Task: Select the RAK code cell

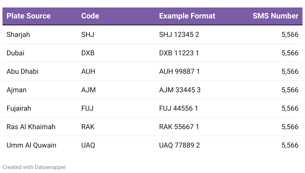Action: click(x=88, y=127)
